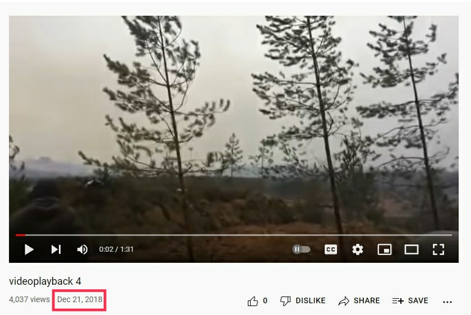The width and height of the screenshot is (471, 315).
Task: Save the video to a playlist
Action: pyautogui.click(x=410, y=301)
